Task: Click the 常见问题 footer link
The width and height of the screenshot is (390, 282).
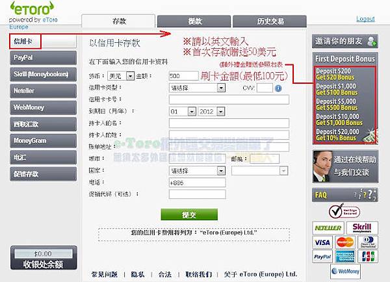Action: tap(105, 275)
